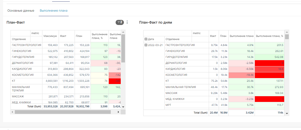Select the Выполнение плана tab

54,11
